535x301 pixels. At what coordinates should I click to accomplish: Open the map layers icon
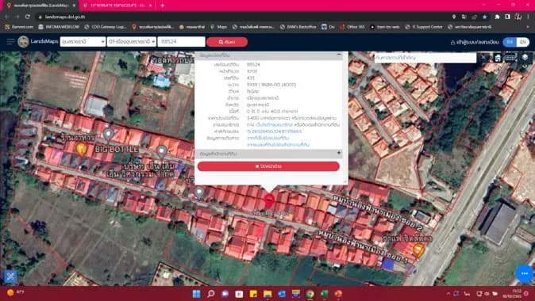coord(525,58)
